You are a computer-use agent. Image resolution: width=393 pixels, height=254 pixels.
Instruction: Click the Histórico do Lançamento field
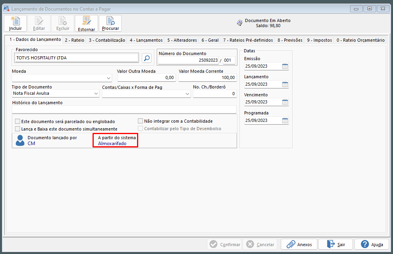coord(124,109)
